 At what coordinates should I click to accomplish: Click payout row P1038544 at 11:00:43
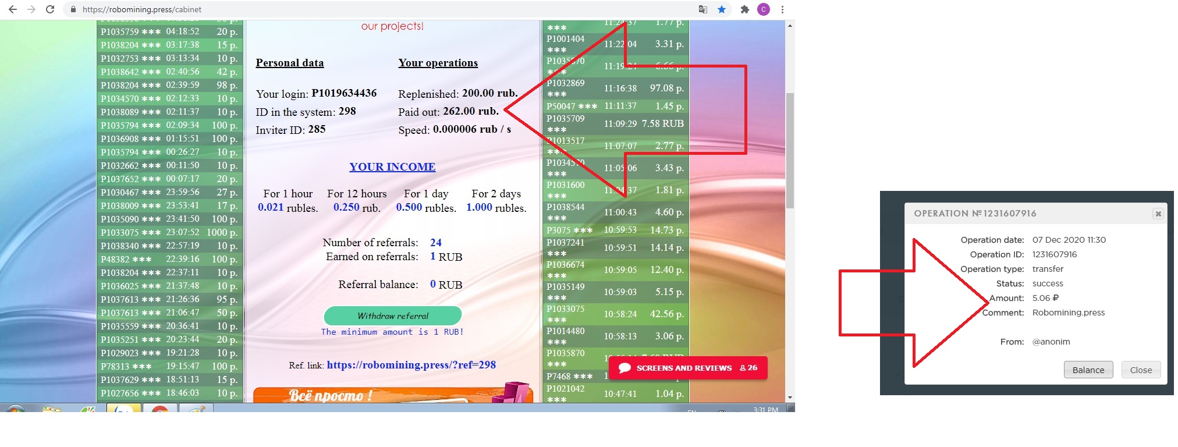click(616, 212)
